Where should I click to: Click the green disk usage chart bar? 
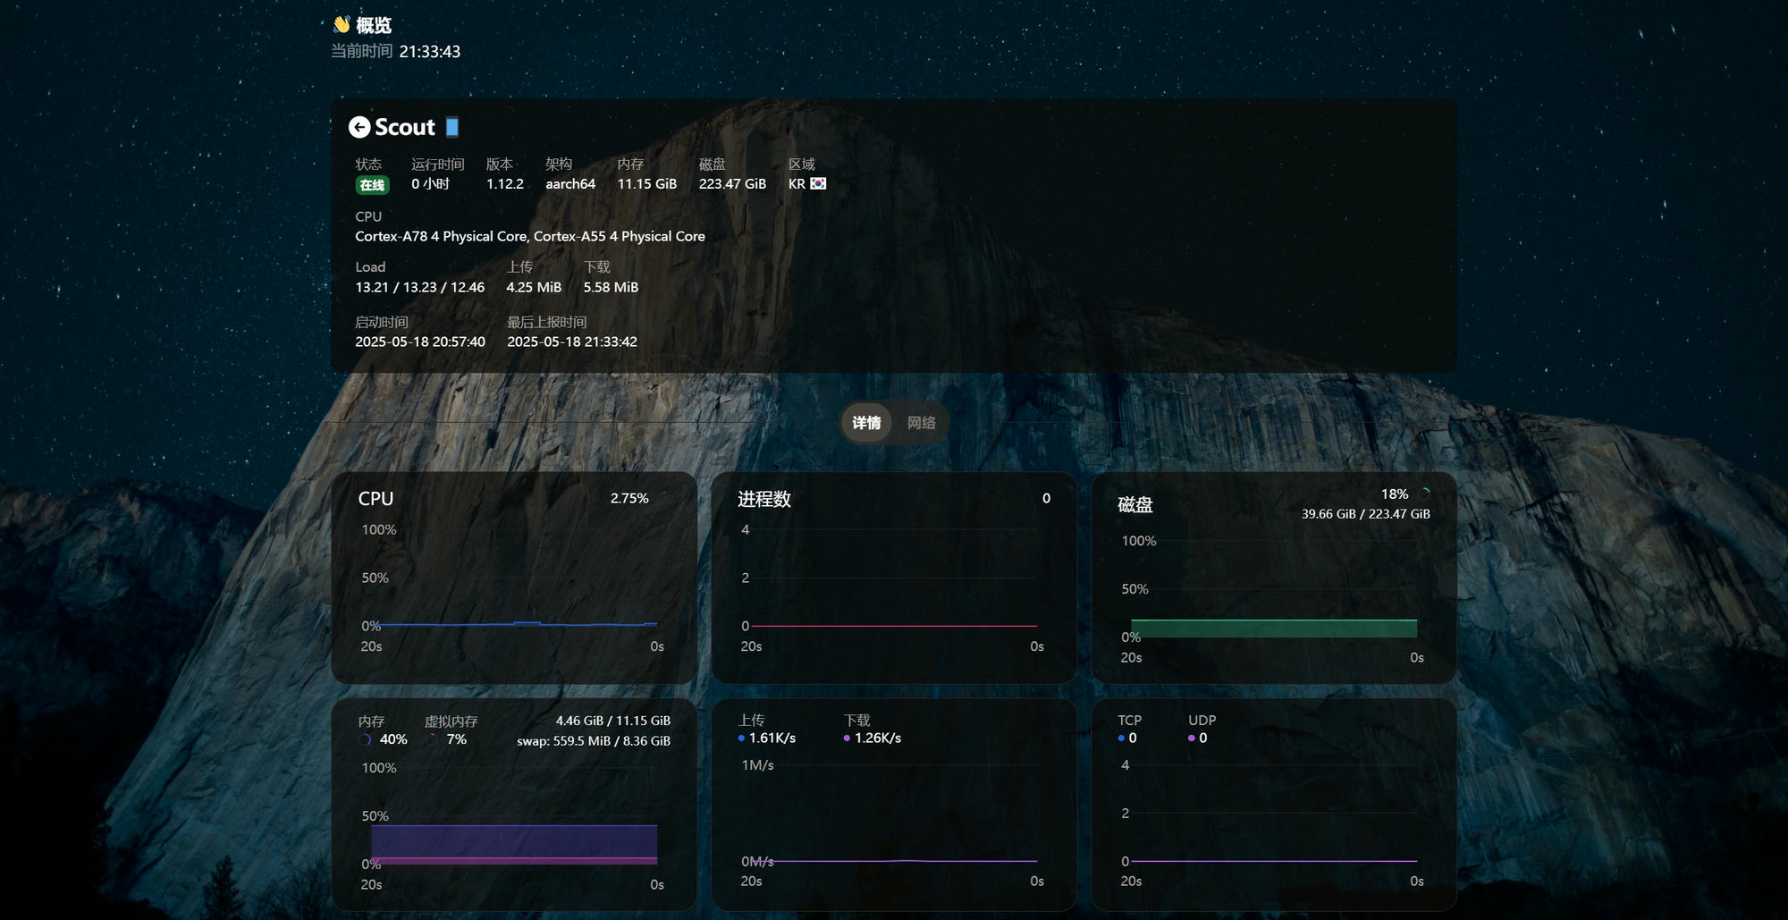click(1273, 629)
